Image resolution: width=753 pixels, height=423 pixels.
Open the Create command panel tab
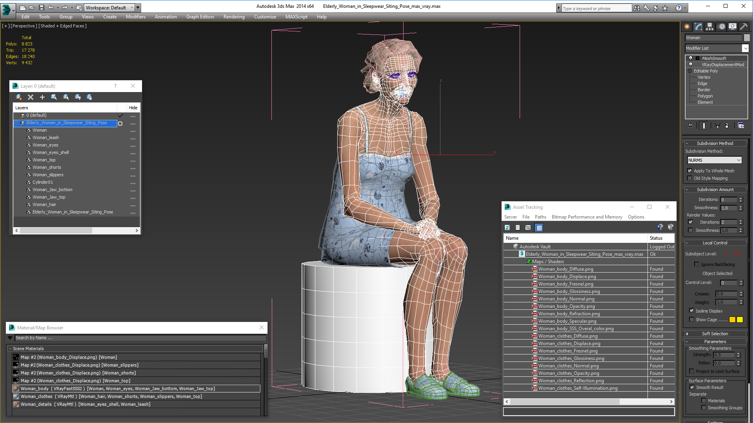pos(687,27)
